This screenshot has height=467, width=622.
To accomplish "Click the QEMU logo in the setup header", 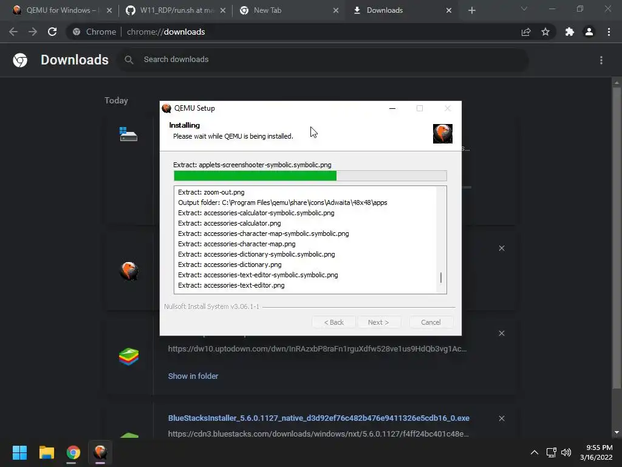I will pos(443,133).
